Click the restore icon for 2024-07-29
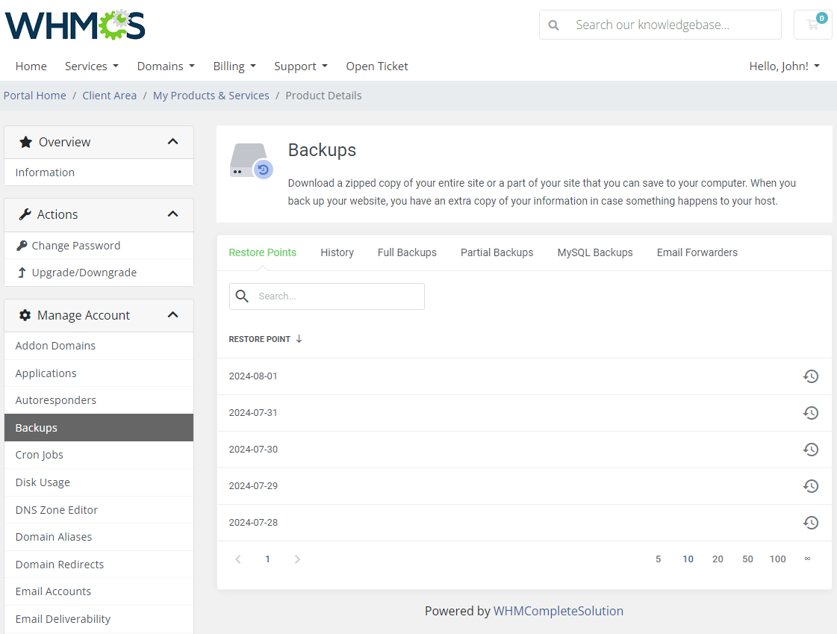The width and height of the screenshot is (837, 634). [x=810, y=485]
